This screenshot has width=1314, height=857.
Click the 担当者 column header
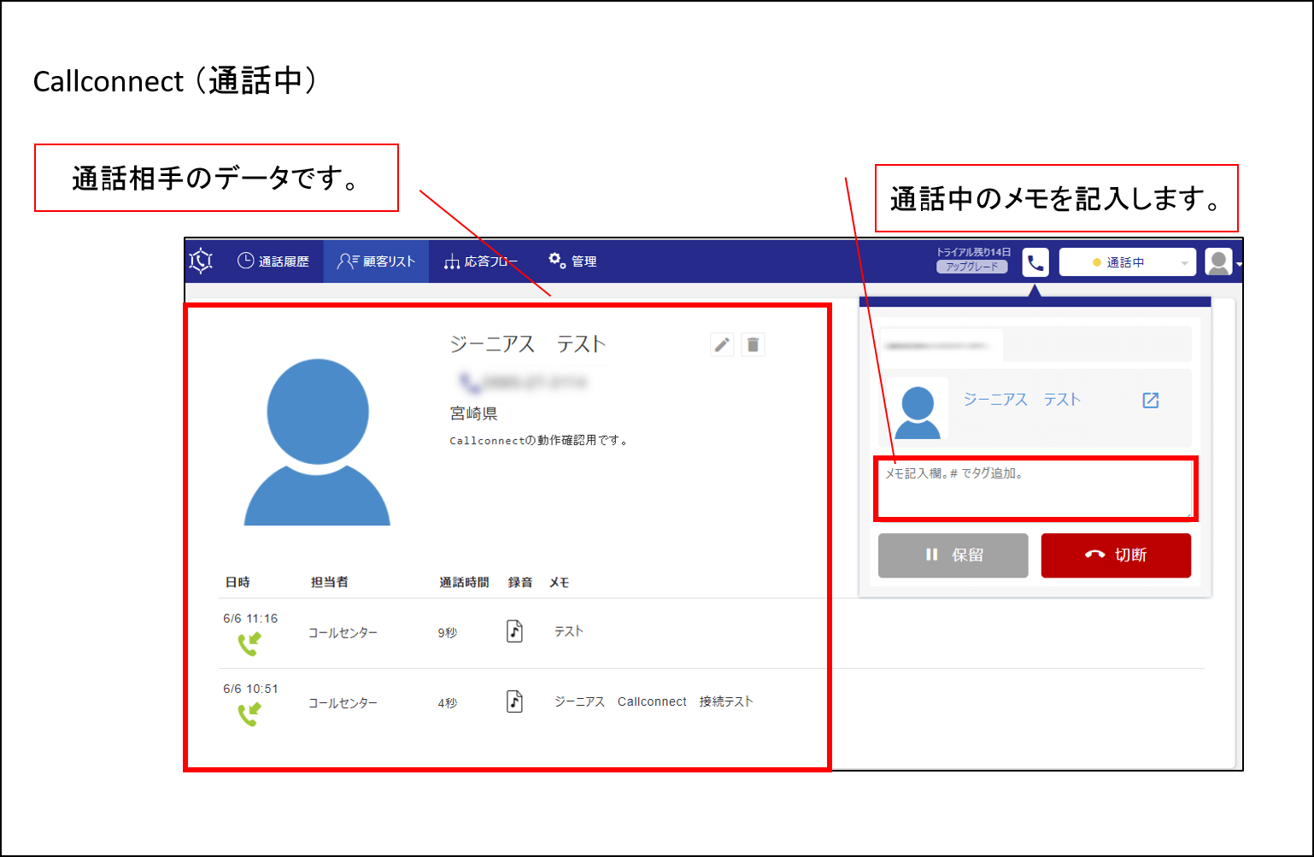(x=329, y=582)
